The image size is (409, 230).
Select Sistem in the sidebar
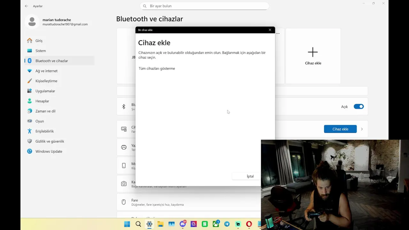coord(59,51)
